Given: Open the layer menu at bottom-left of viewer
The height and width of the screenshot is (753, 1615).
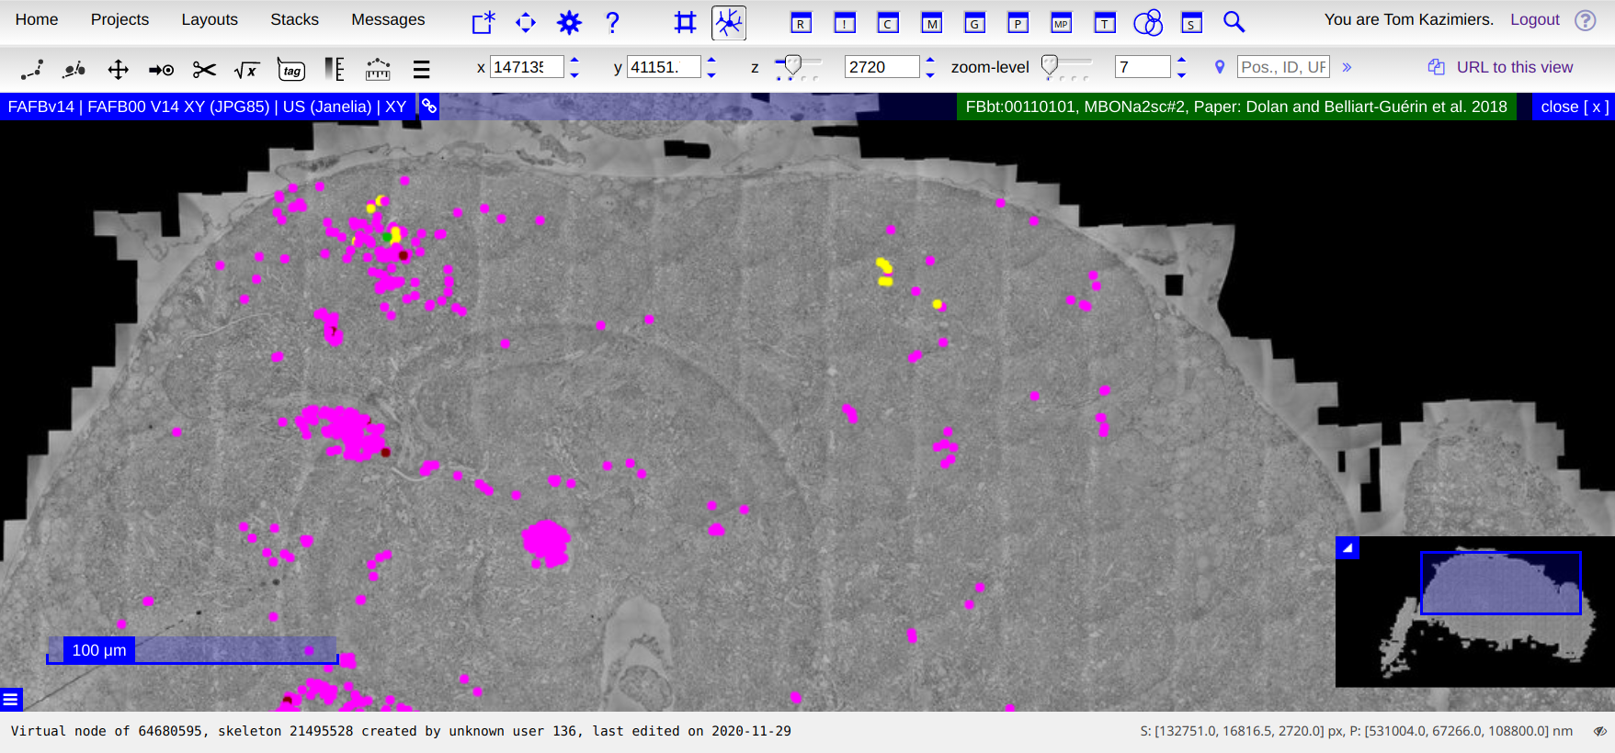Looking at the screenshot, I should pyautogui.click(x=10, y=700).
